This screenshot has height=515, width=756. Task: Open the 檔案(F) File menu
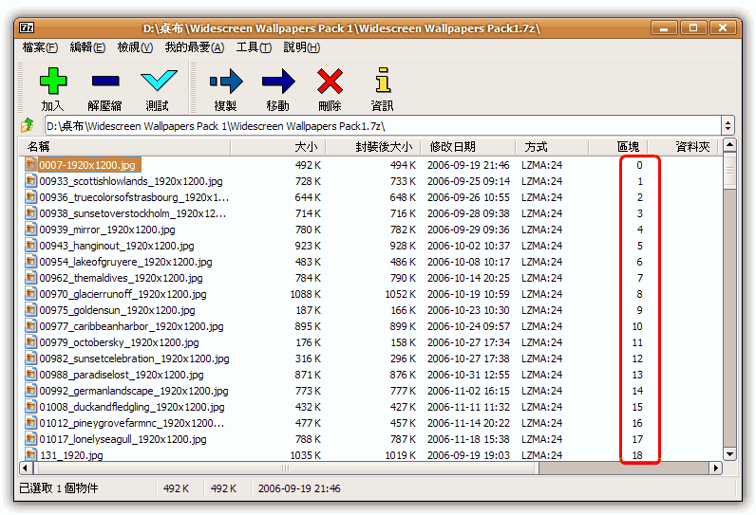(40, 47)
